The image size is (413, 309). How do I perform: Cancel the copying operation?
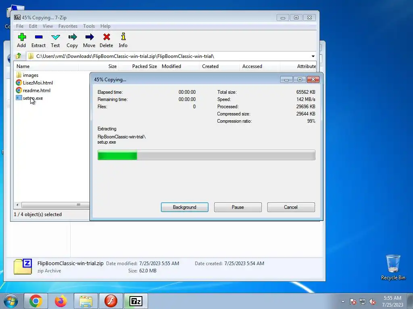[291, 207]
